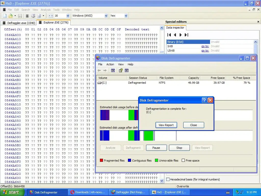Click hex view scrollbar down arrow
The width and height of the screenshot is (261, 196).
point(162,181)
